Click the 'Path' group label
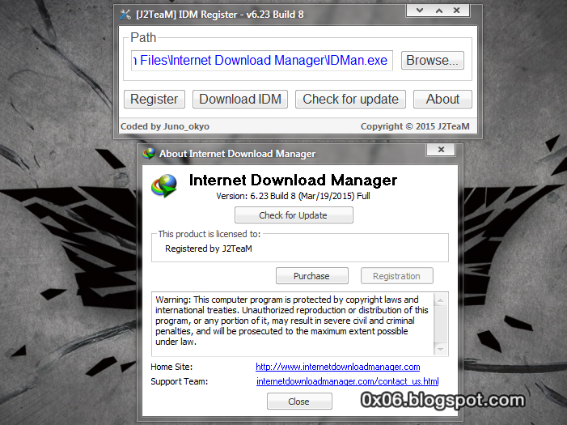Image resolution: width=567 pixels, height=425 pixels. coord(143,37)
